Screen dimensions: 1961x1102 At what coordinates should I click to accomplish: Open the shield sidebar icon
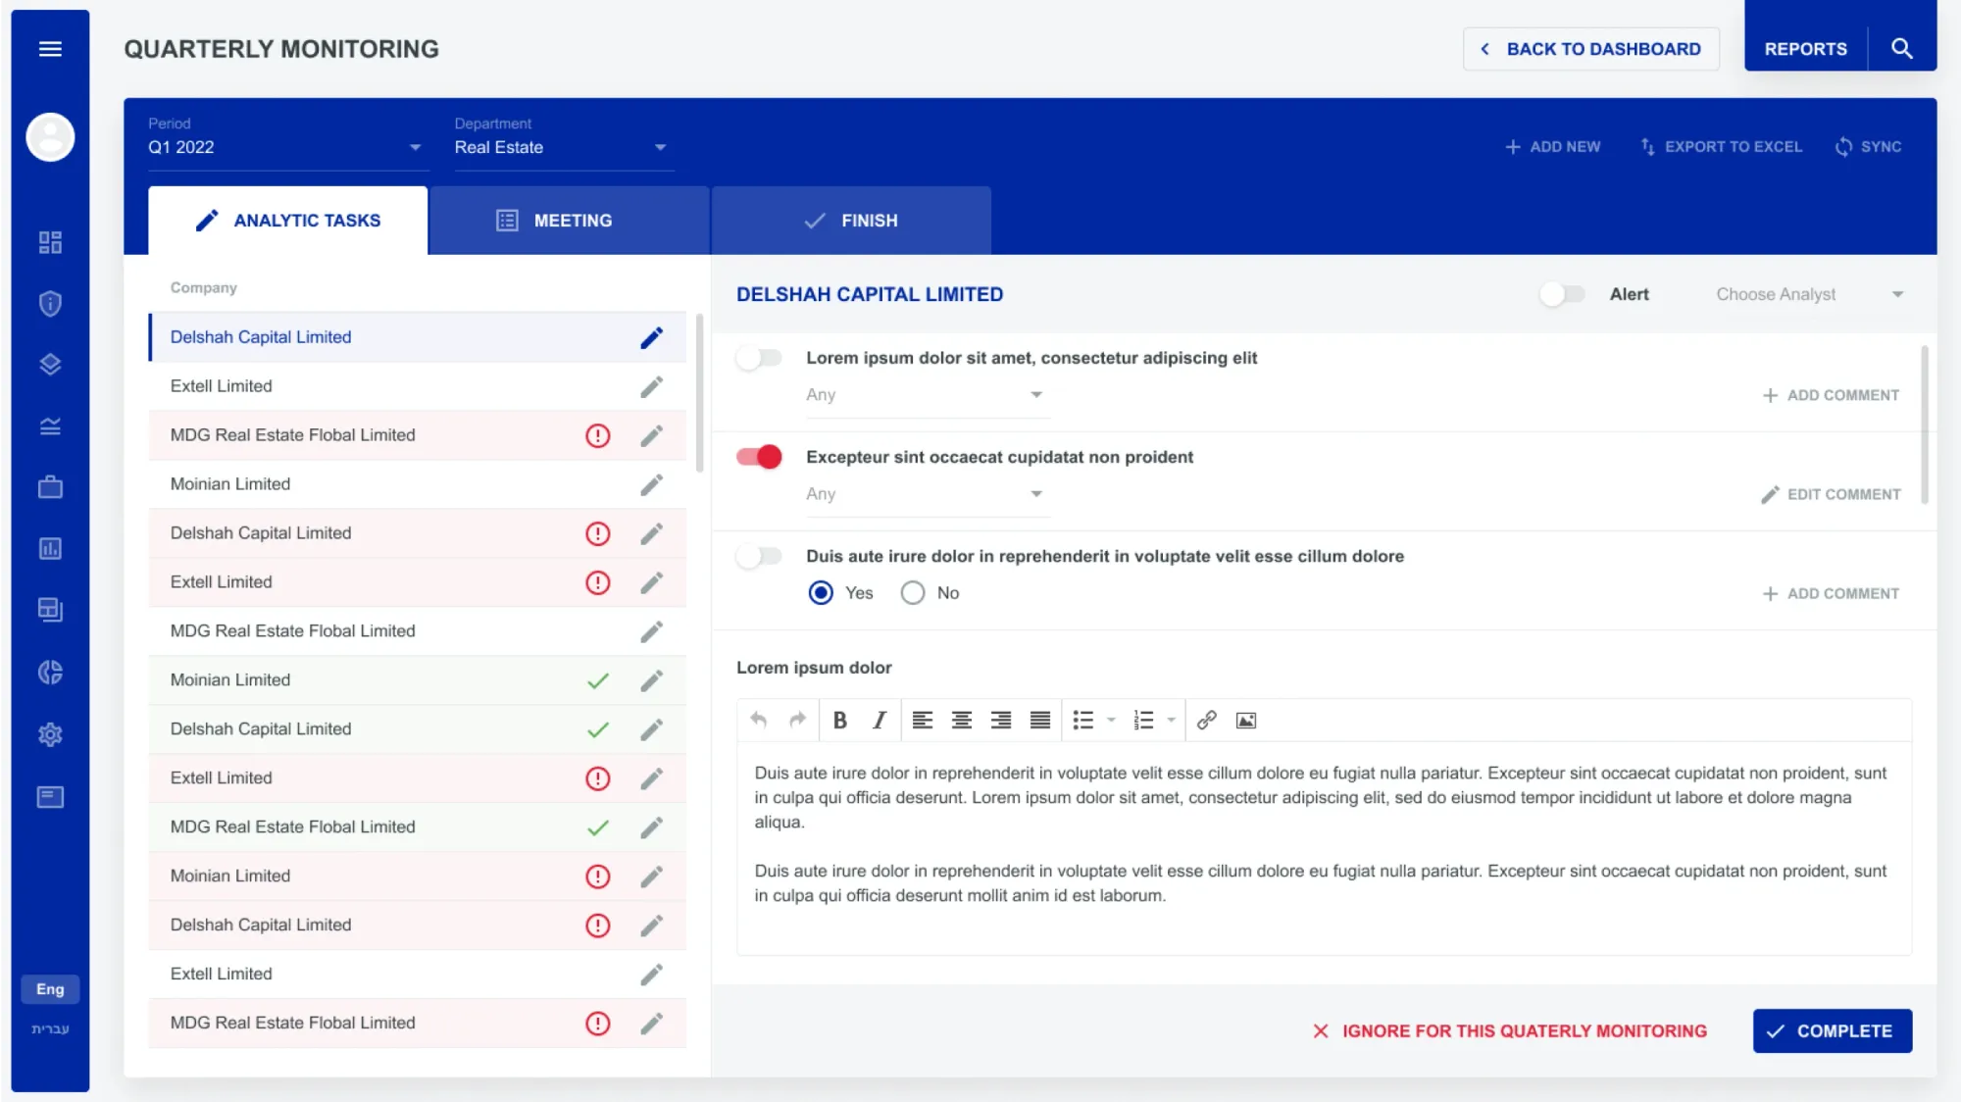point(50,304)
